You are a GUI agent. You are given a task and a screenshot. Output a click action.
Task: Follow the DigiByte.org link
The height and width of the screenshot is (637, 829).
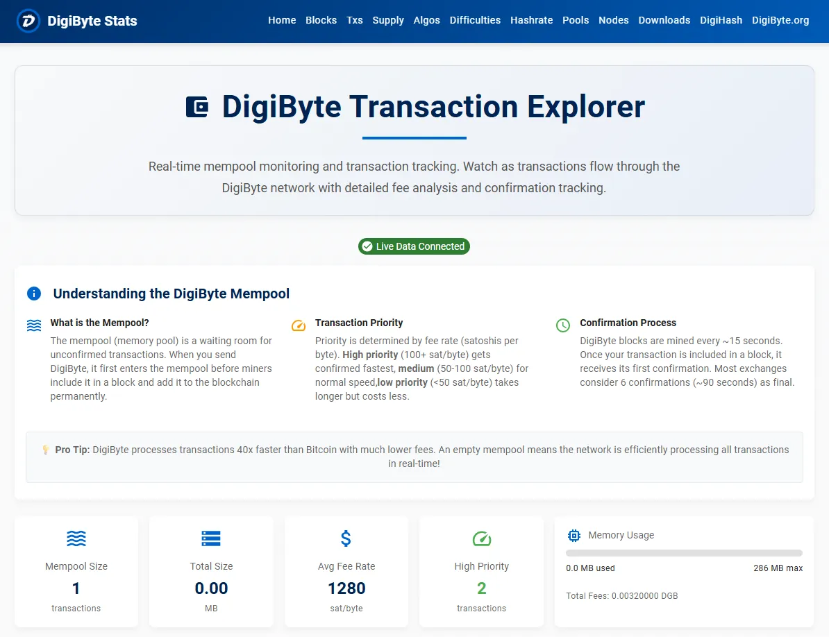tap(780, 20)
